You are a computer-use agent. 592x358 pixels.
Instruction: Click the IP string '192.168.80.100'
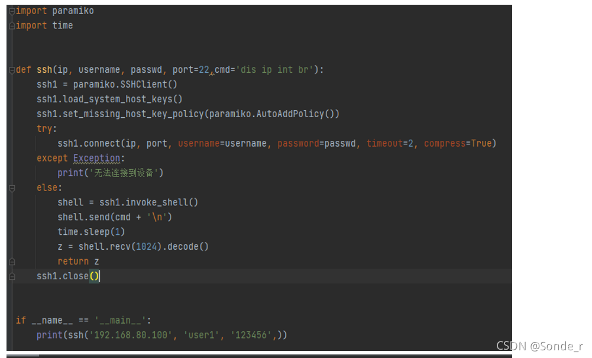point(131,336)
